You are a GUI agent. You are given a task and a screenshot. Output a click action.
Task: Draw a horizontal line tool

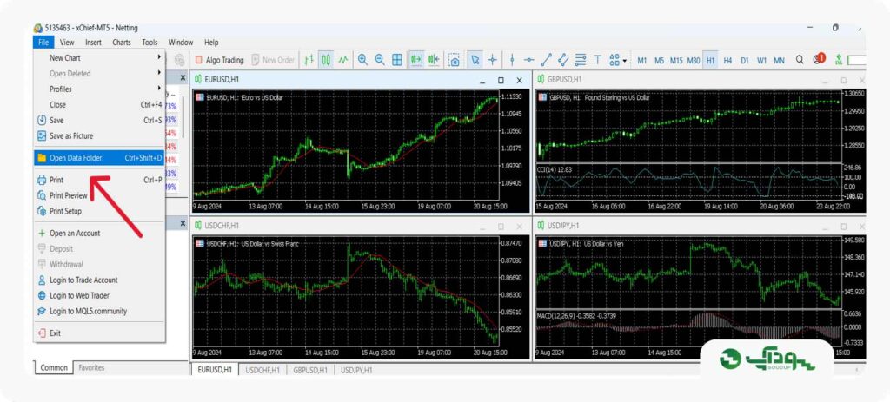tap(529, 60)
